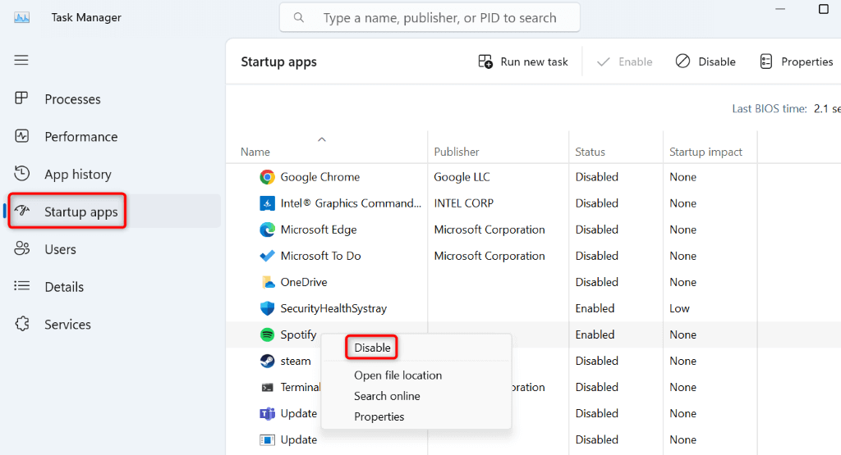Click the Steam app icon
841x455 pixels.
tap(267, 361)
